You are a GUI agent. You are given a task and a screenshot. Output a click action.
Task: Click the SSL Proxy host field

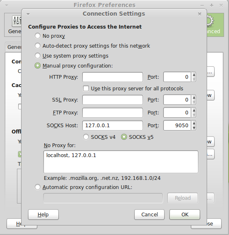coord(112,100)
